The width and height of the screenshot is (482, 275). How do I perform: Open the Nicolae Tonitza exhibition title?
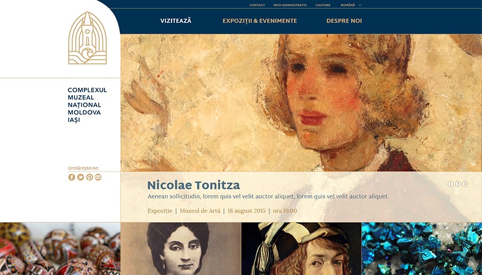(x=194, y=185)
